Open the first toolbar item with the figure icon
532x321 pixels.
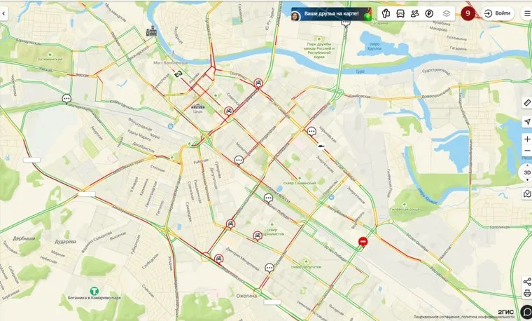pyautogui.click(x=386, y=14)
